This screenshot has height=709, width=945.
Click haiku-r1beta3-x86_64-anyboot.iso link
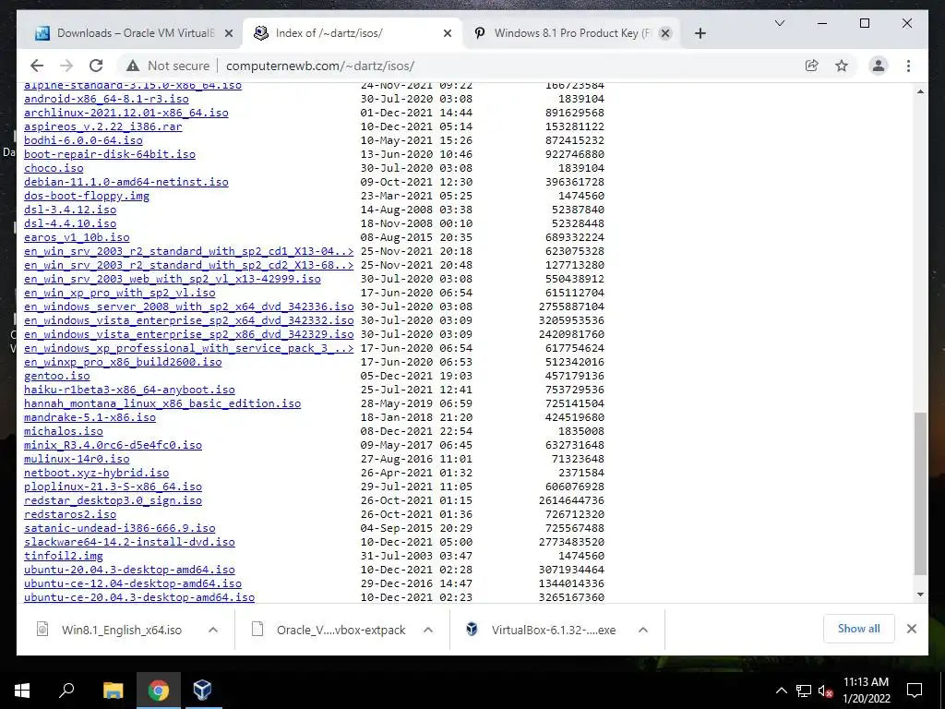coord(129,391)
